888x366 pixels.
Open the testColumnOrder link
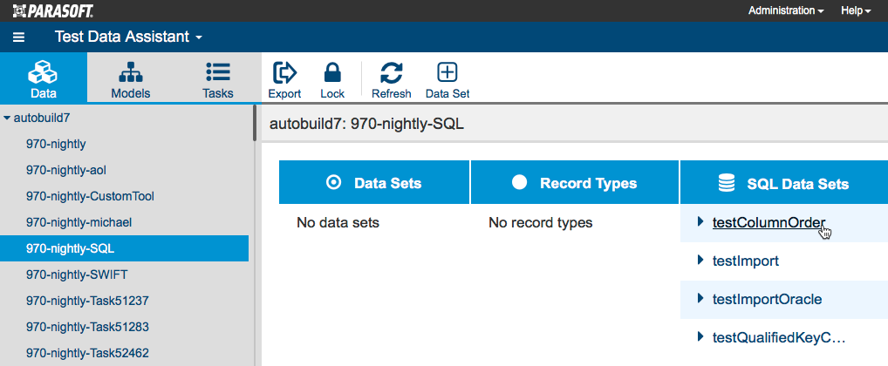pos(769,222)
